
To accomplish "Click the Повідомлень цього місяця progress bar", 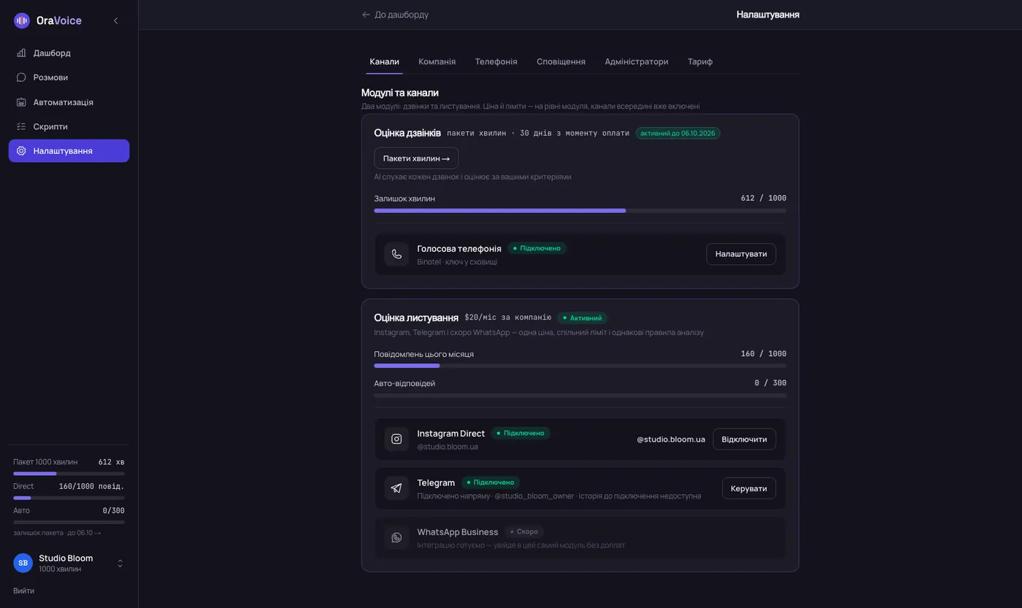I will [580, 366].
